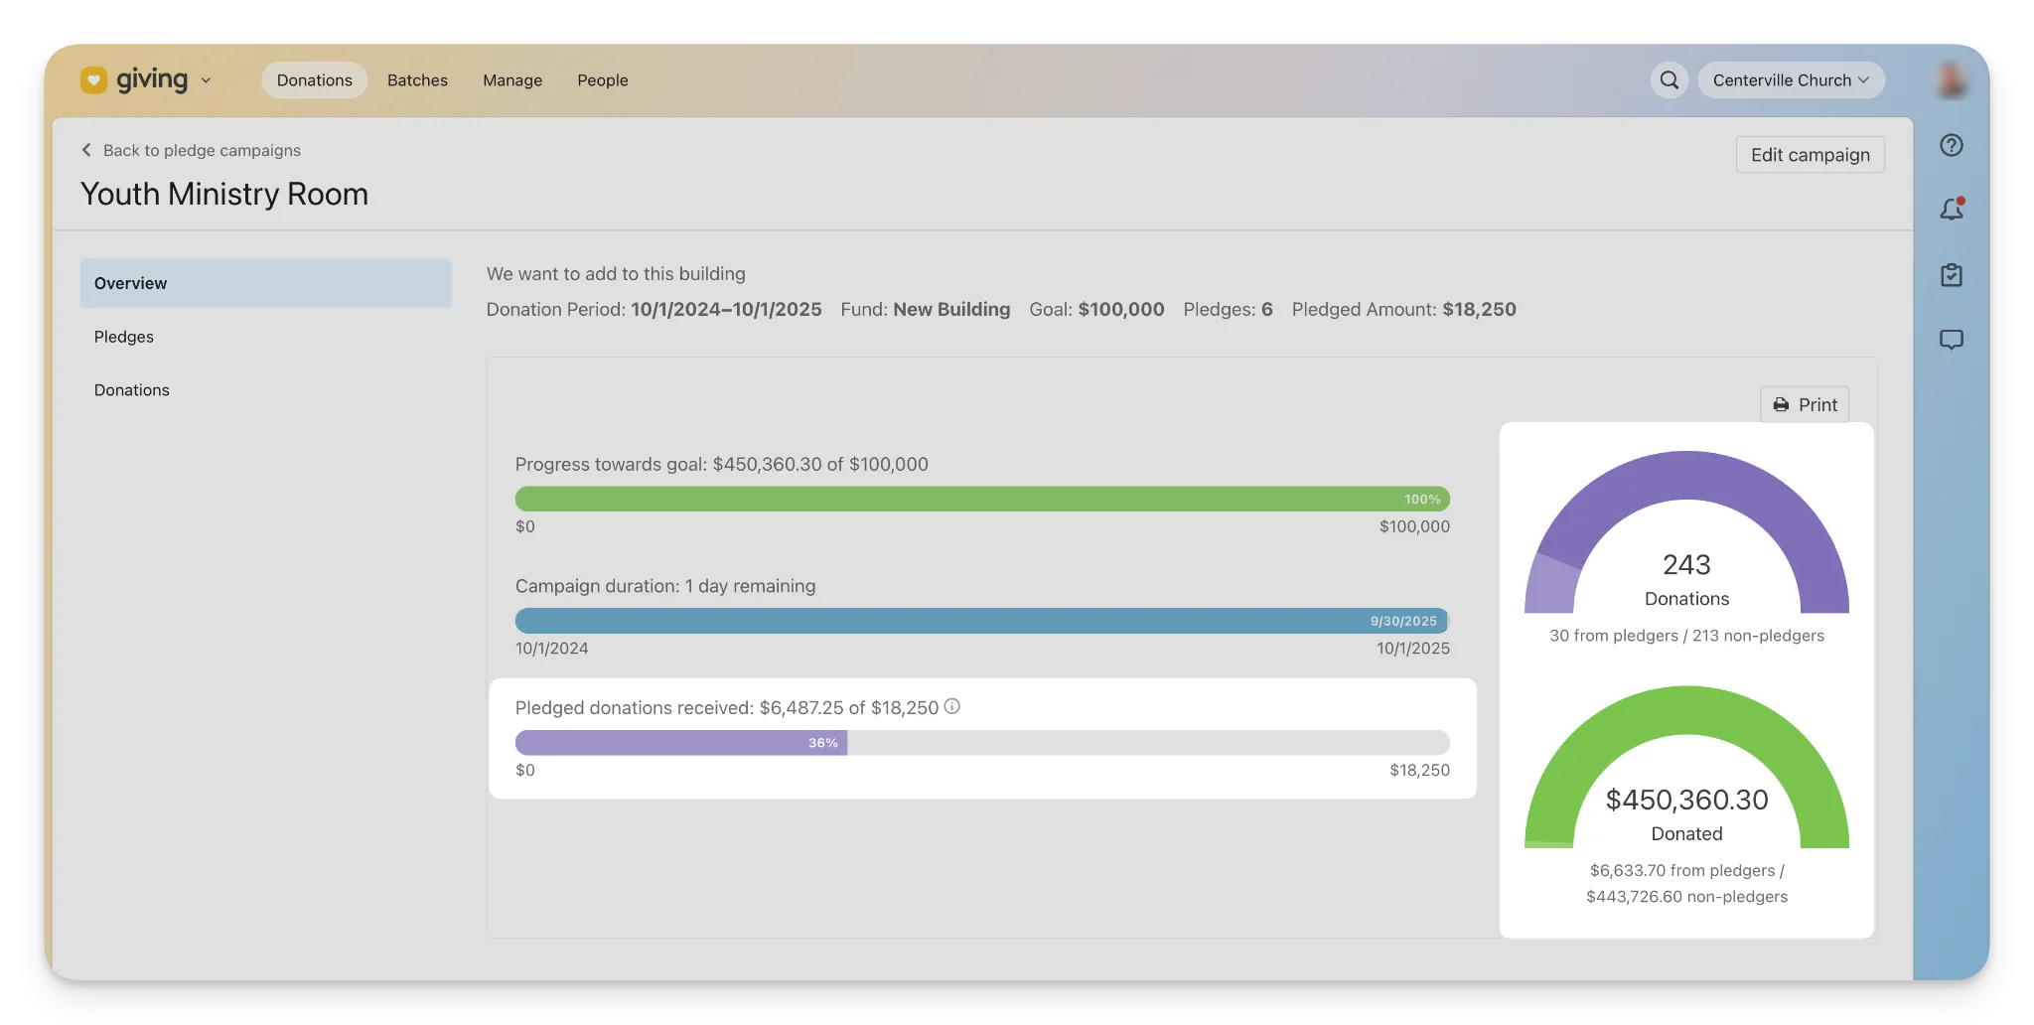
Task: Open the help question mark icon
Action: coord(1951,145)
